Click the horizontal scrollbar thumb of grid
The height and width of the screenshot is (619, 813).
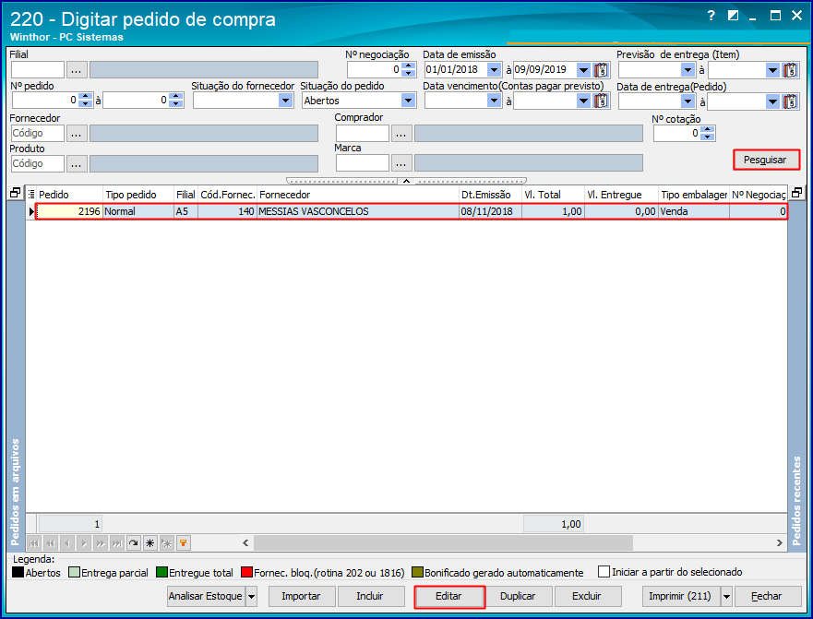pos(443,542)
